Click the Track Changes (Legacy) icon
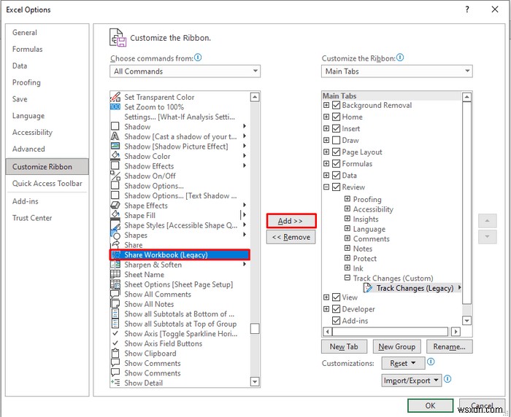Image resolution: width=511 pixels, height=417 pixels. click(368, 288)
